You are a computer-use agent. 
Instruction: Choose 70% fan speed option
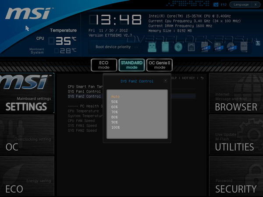114,112
